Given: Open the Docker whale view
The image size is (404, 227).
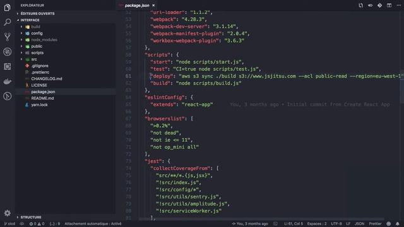Looking at the screenshot, I should pos(7,81).
